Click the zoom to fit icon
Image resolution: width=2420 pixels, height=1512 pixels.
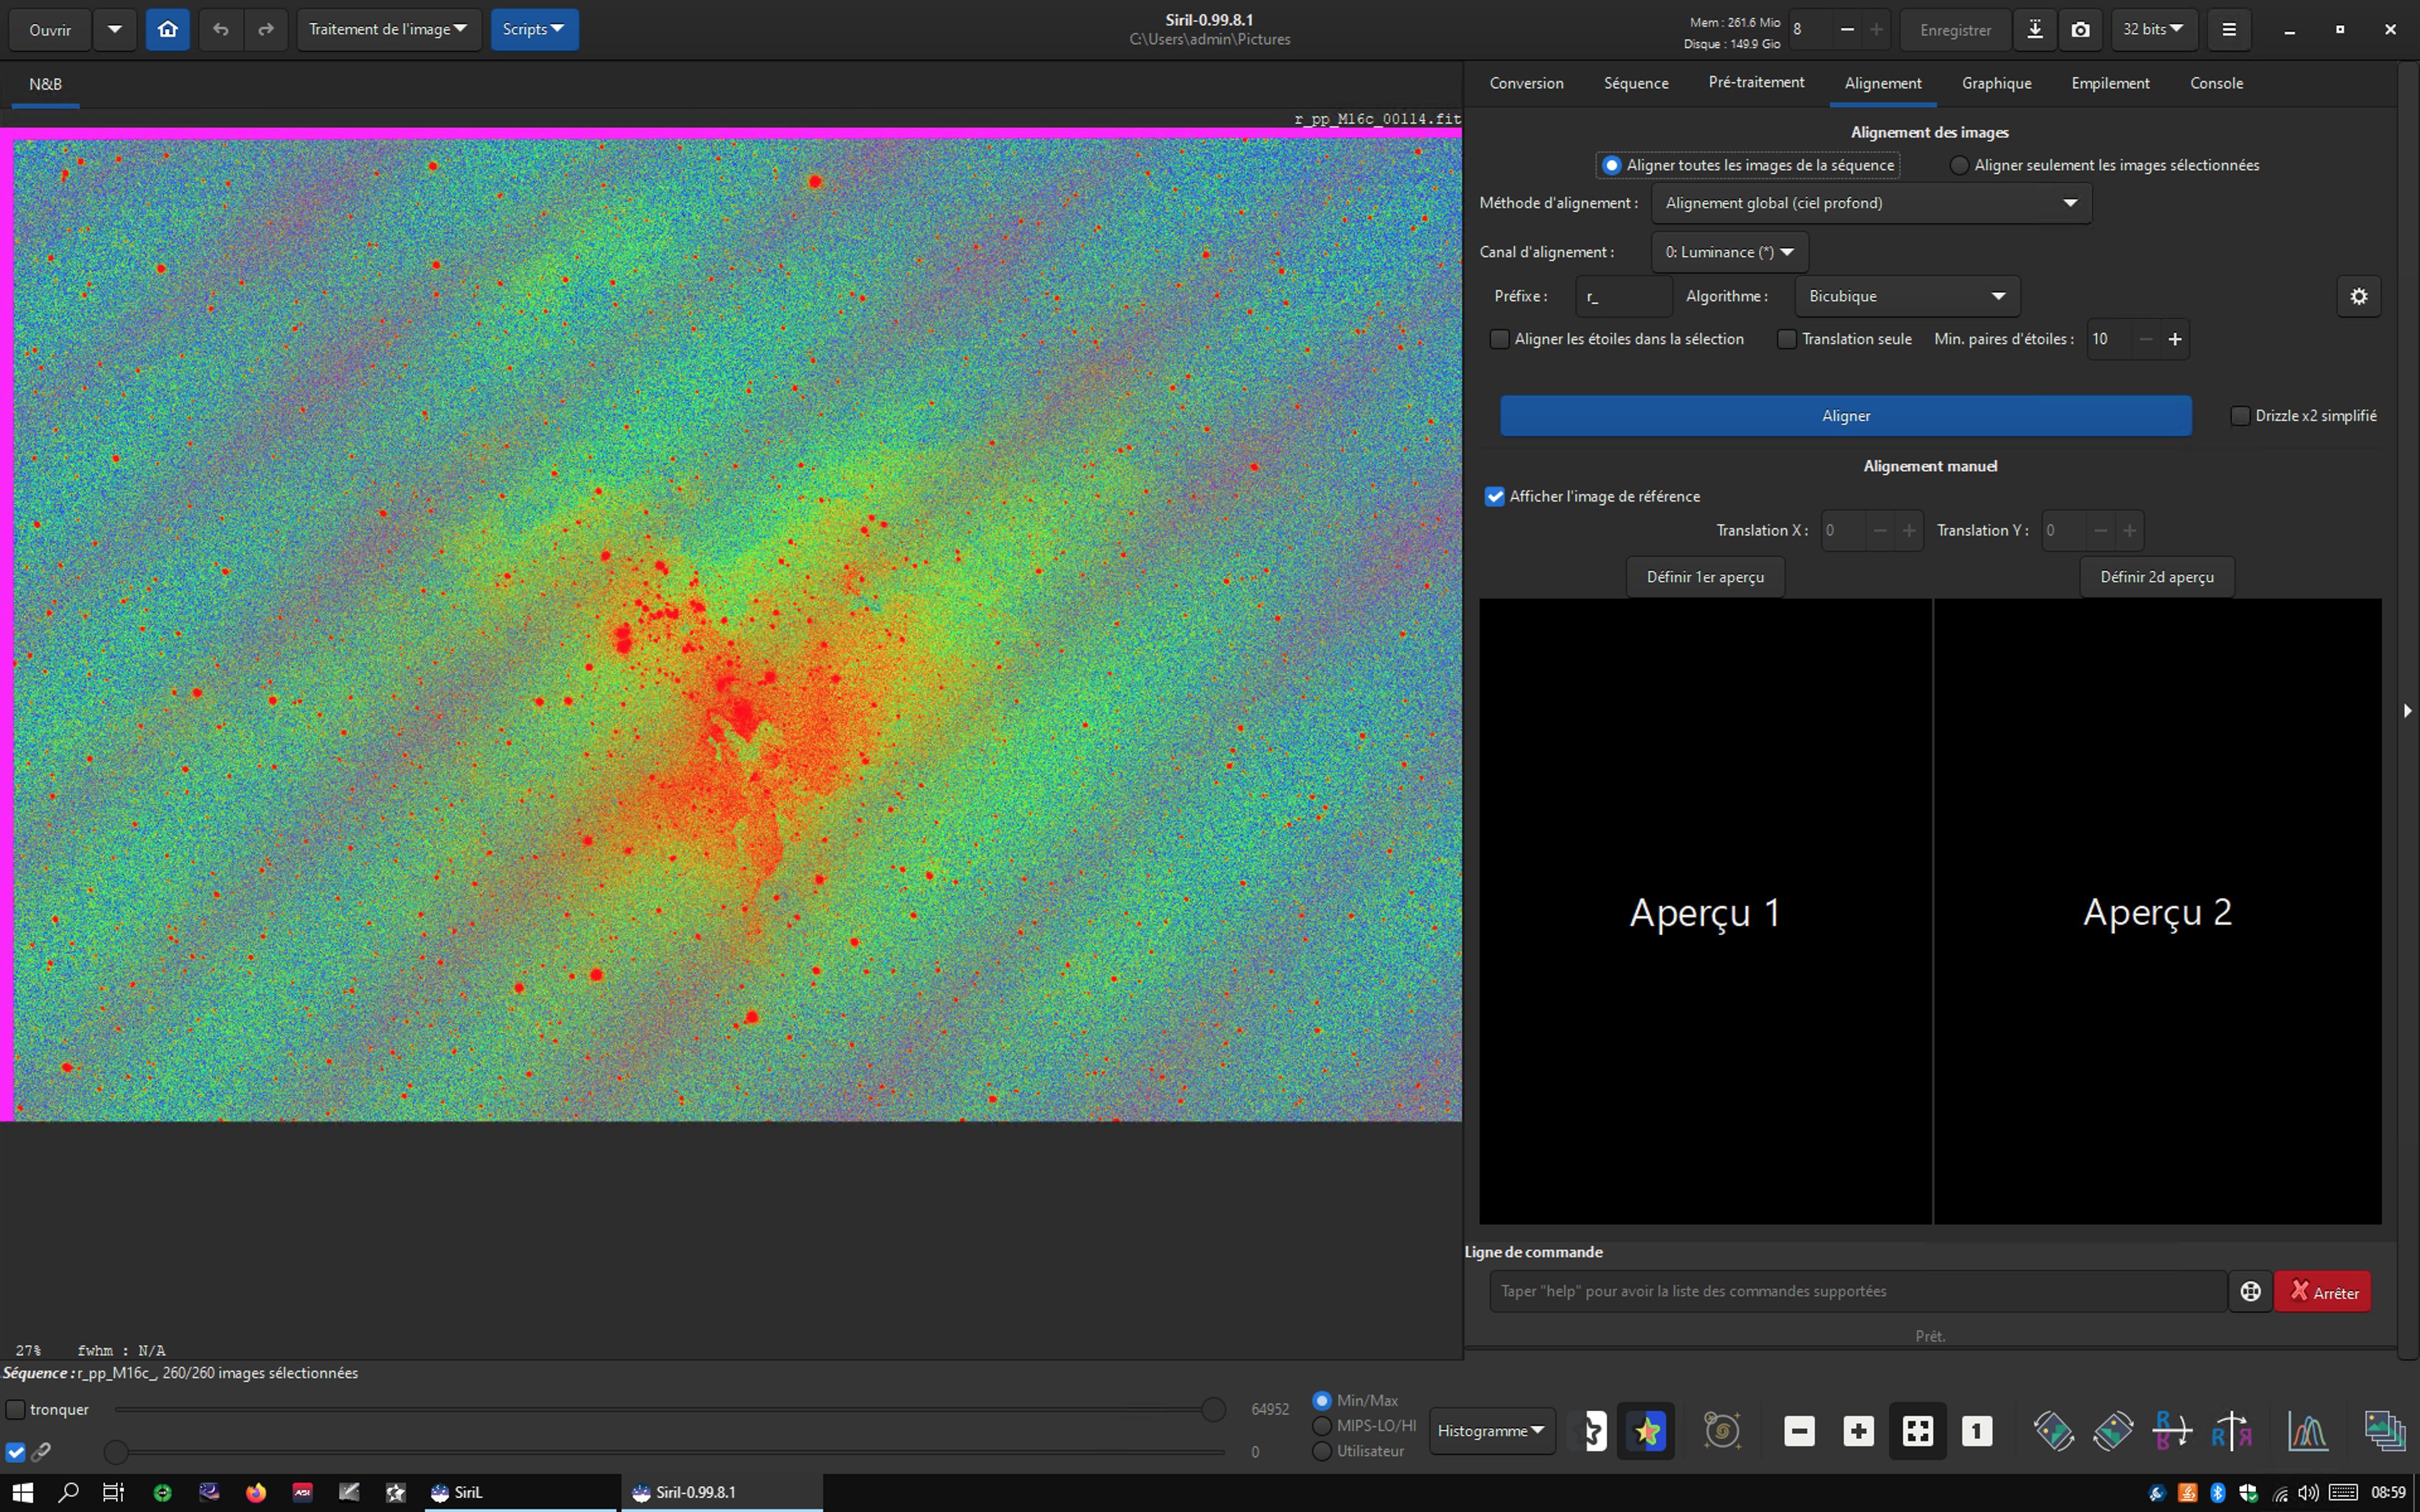coord(1917,1431)
